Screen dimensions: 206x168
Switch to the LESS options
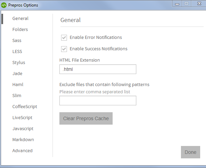[17, 51]
